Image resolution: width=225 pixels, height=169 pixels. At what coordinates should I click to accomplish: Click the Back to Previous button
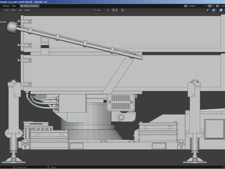pyautogui.click(x=30, y=6)
